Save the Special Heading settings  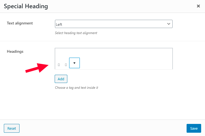coord(194,128)
